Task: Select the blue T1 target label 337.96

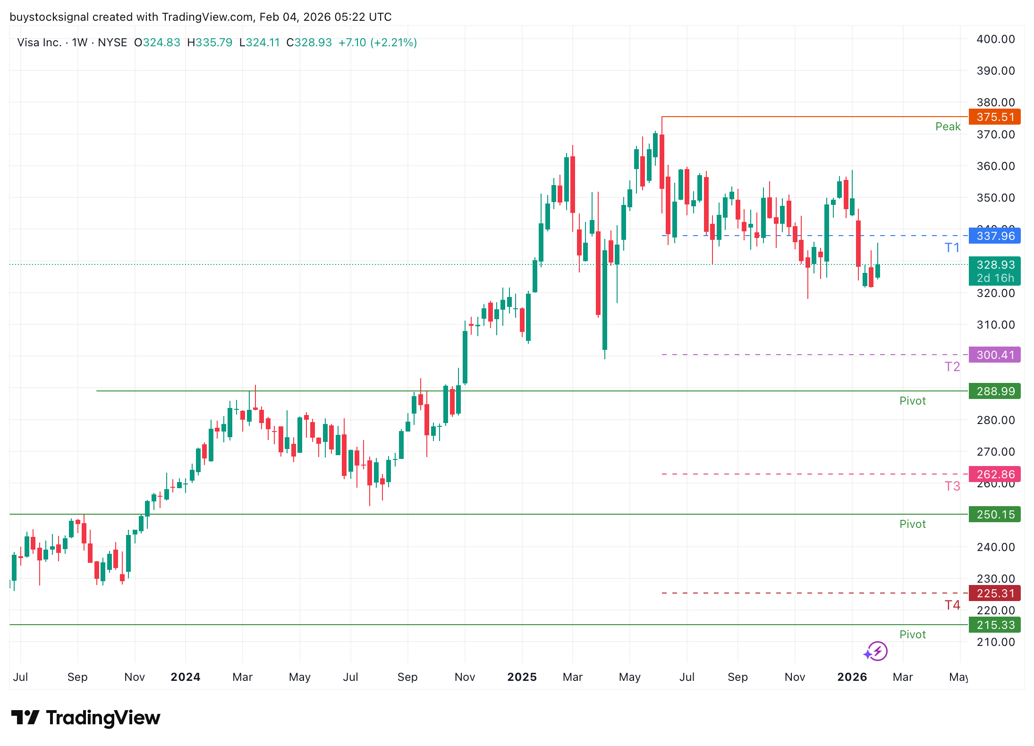Action: tap(994, 237)
